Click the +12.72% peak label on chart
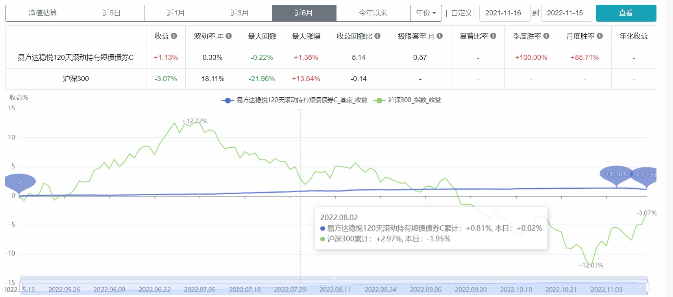The height and width of the screenshot is (297, 673). 194,121
